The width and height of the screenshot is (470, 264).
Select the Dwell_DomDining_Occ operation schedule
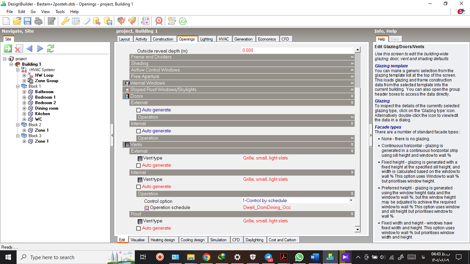pos(267,208)
